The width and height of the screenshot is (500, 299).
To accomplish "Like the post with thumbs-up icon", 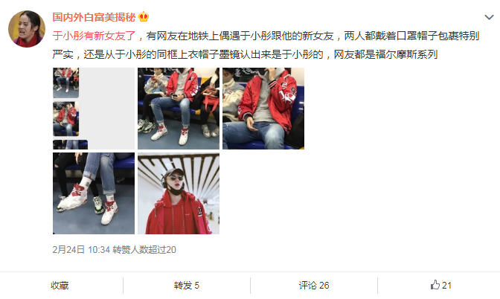I will click(441, 285).
